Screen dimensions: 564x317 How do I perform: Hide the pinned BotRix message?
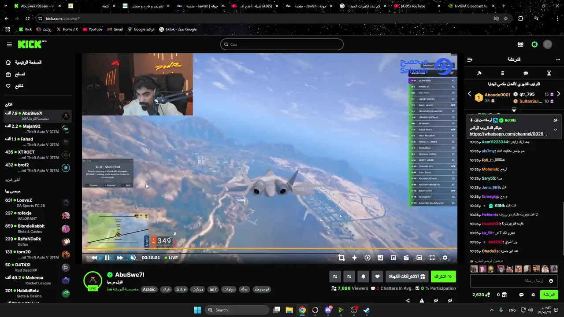(x=555, y=120)
